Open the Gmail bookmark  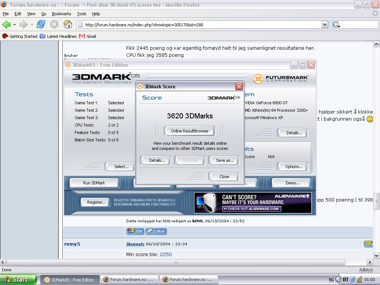click(x=88, y=36)
